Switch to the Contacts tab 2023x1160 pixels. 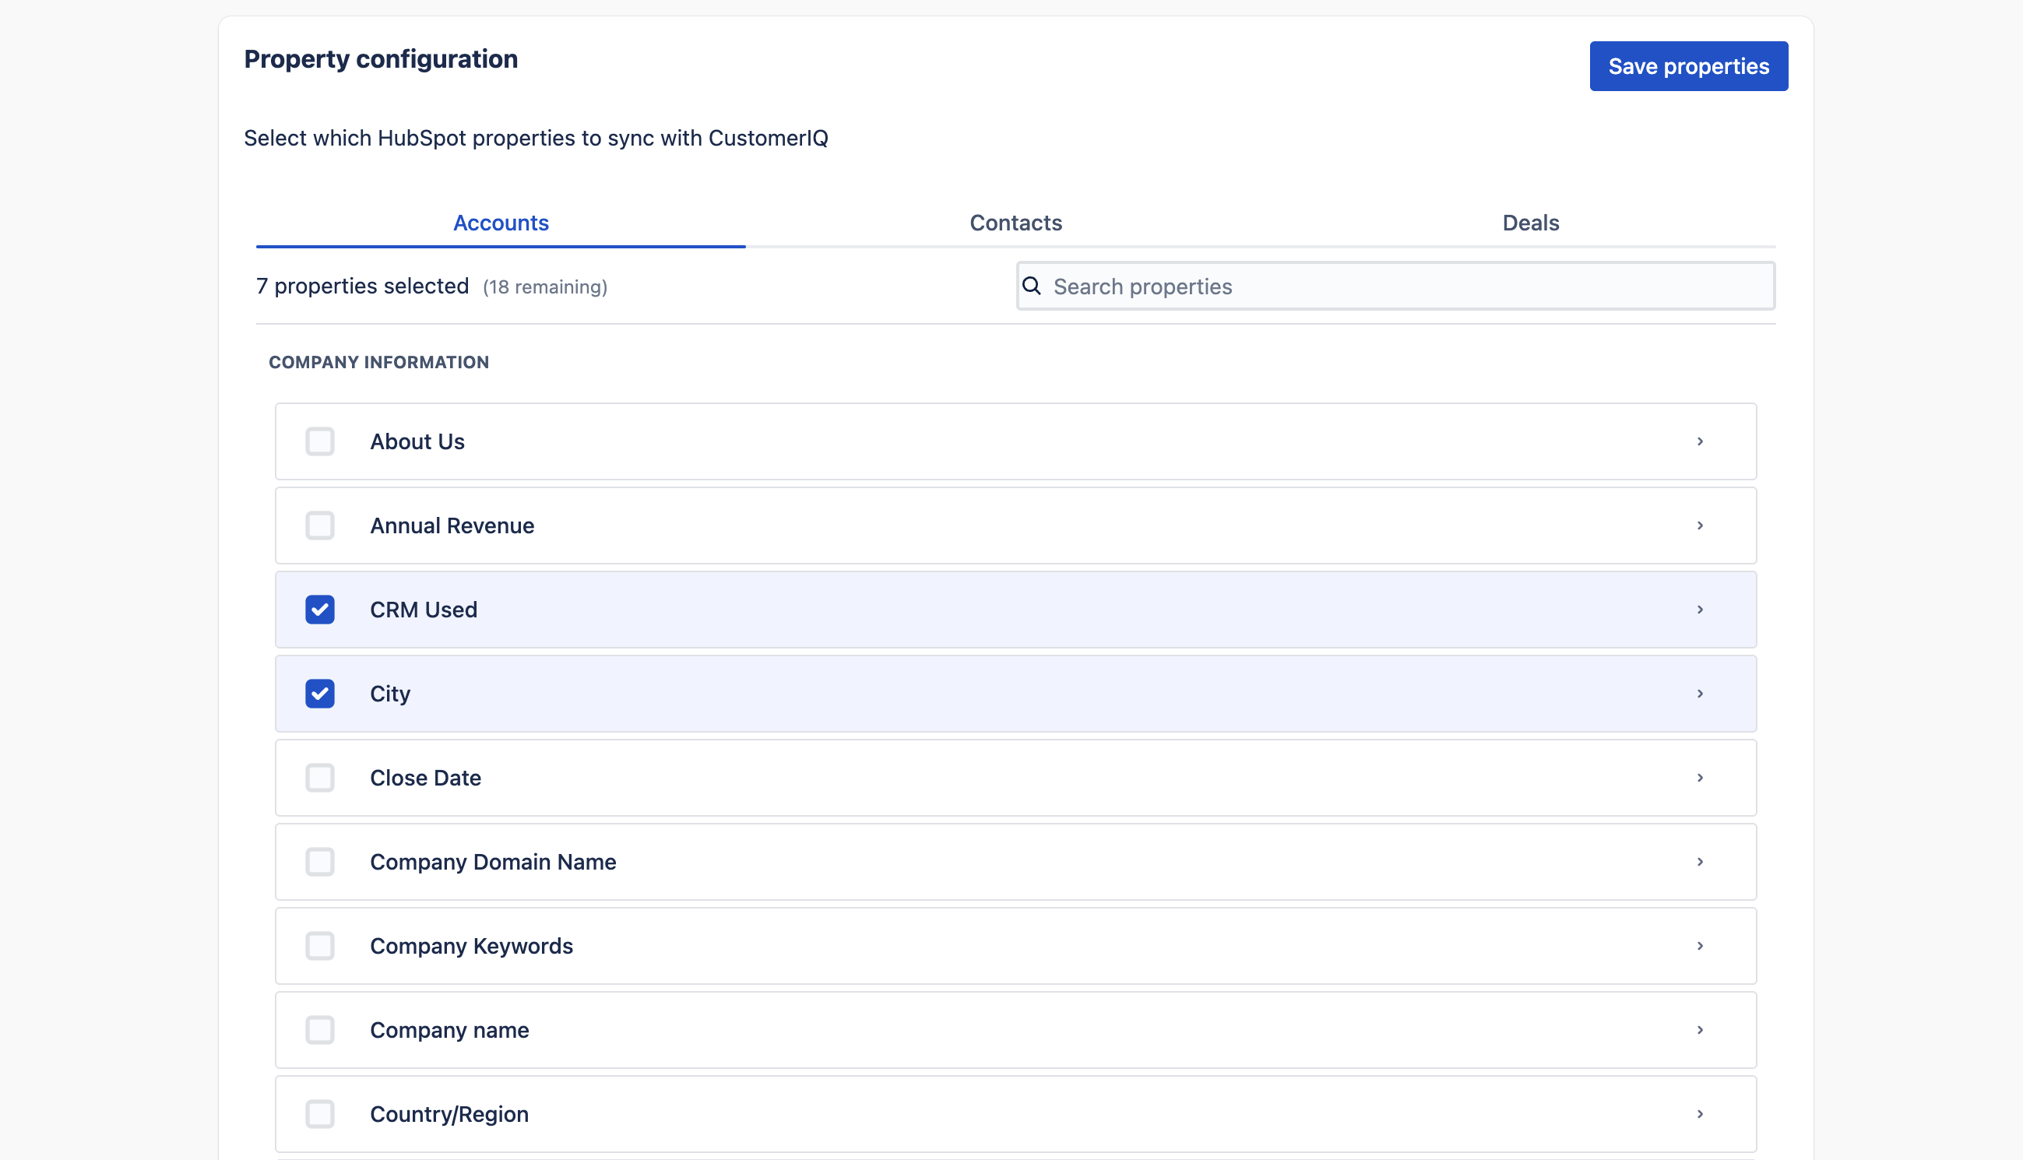tap(1015, 223)
